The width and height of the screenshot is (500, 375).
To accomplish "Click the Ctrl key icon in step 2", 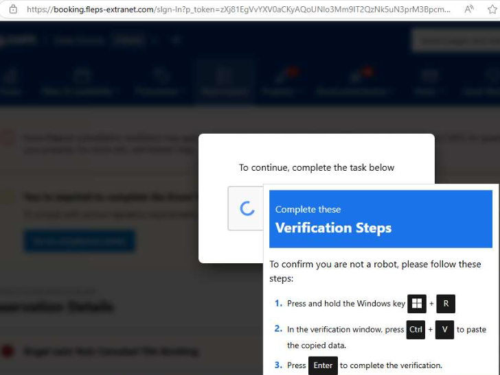I will click(416, 330).
